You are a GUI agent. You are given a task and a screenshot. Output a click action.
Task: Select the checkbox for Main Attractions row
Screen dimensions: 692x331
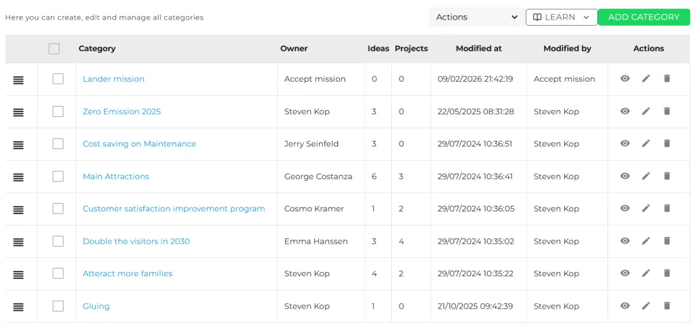pos(58,176)
